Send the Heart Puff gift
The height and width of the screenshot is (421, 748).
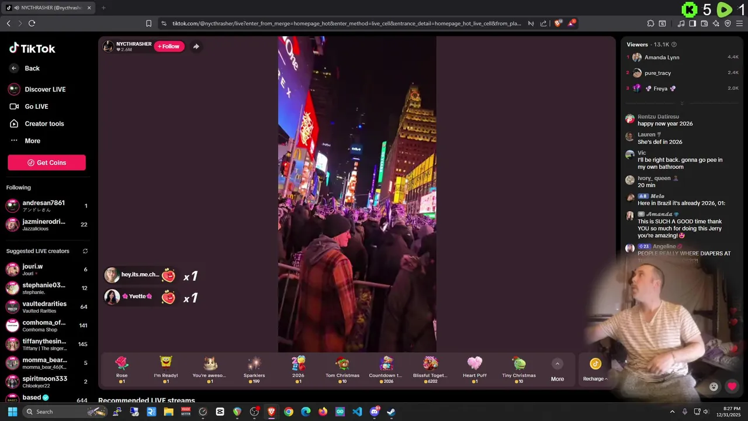(475, 370)
